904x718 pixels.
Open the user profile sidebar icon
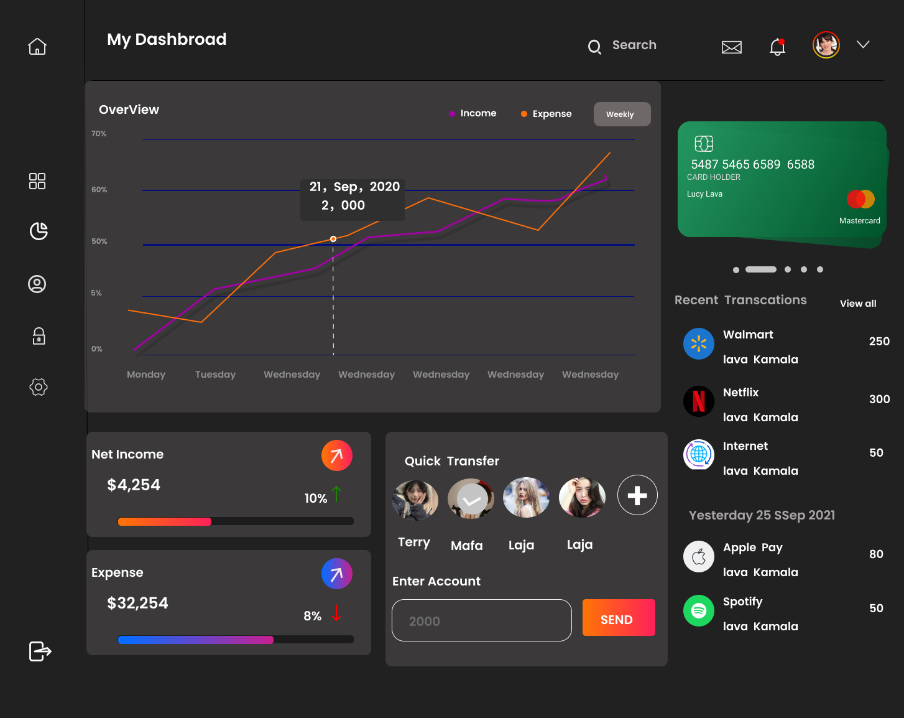(37, 284)
